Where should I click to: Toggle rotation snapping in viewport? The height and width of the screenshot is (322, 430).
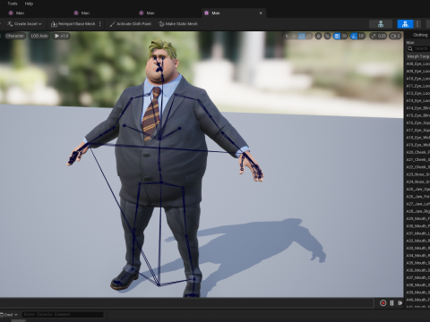pos(354,36)
